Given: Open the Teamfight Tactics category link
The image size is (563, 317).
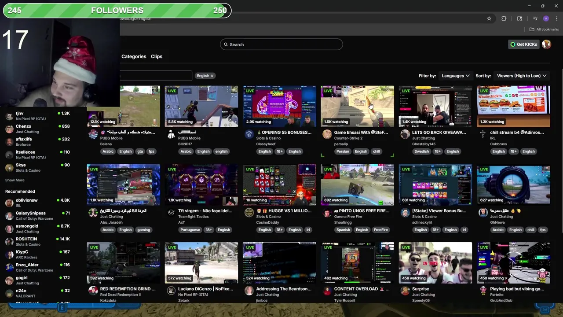Looking at the screenshot, I should point(194,217).
